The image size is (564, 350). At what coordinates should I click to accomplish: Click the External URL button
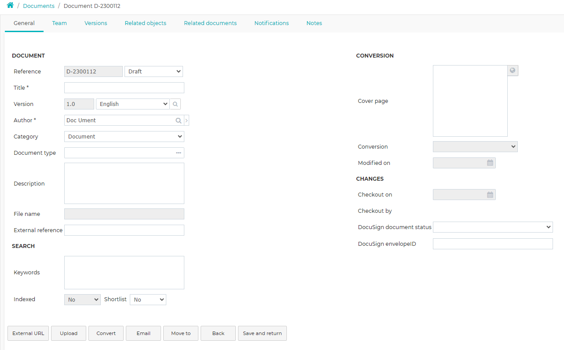(x=28, y=333)
